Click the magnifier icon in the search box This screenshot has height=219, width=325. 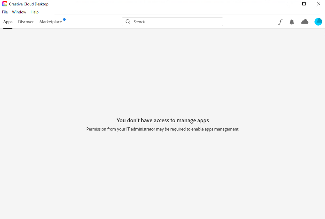[128, 22]
